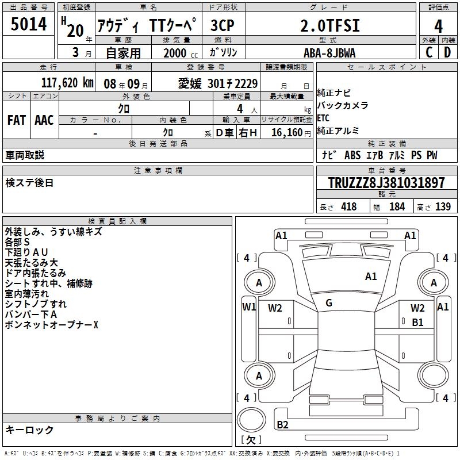Screen dimensions: 460x460
Task: Select the model code ABA-8JBWA
Action: click(329, 53)
